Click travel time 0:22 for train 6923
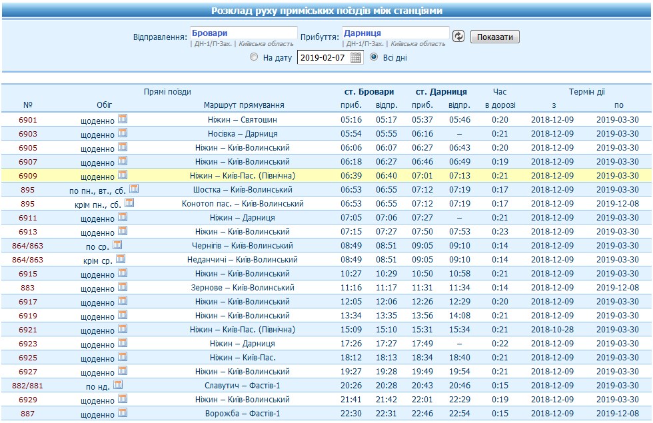Screen dimensions: 653x423 [500, 344]
